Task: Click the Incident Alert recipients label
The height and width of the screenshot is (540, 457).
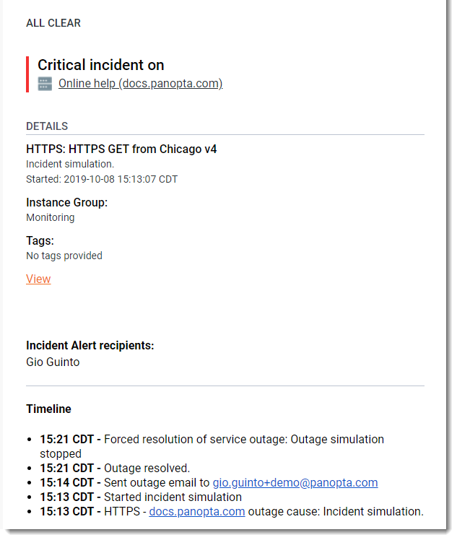Action: (90, 345)
